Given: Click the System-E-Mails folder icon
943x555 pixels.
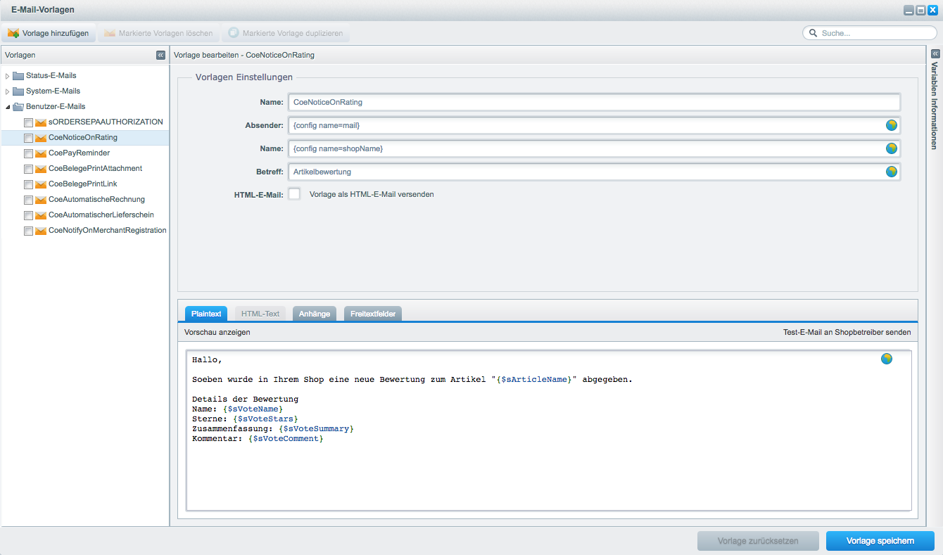Looking at the screenshot, I should pyautogui.click(x=18, y=91).
